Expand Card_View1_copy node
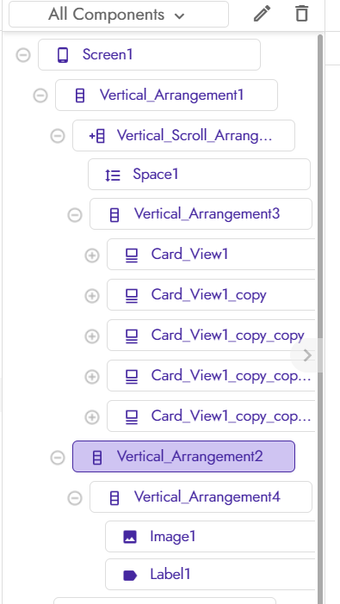Screen dimensions: 340x604 tap(92, 296)
